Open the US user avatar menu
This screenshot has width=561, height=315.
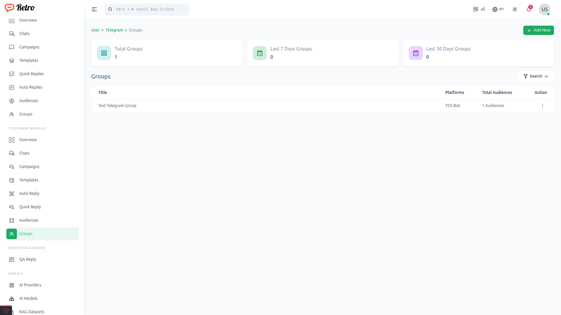(544, 9)
